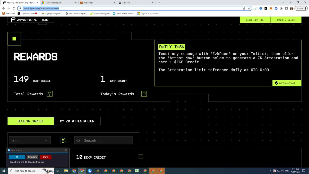Screen dimensions: 309x174
Task: Open the volume speaker tray icon
Action: (x=282, y=171)
